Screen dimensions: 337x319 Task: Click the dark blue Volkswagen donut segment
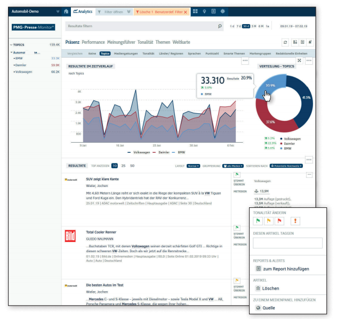pyautogui.click(x=306, y=99)
